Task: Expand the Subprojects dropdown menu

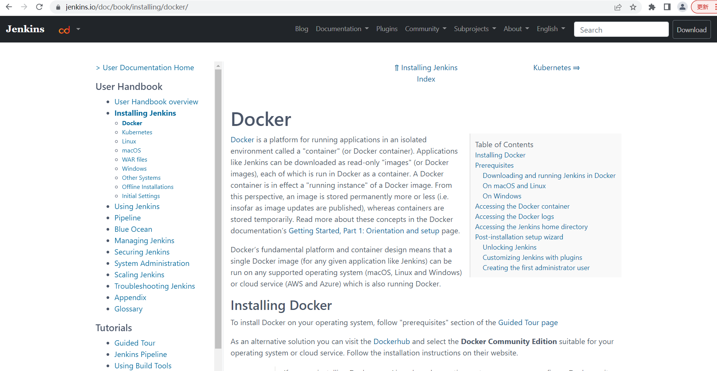Action: tap(475, 29)
